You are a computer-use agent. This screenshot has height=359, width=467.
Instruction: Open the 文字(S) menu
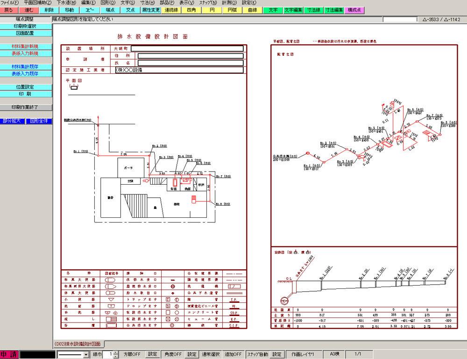click(128, 3)
